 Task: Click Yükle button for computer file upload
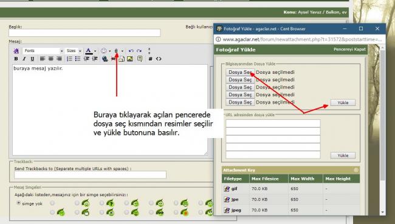tap(343, 102)
